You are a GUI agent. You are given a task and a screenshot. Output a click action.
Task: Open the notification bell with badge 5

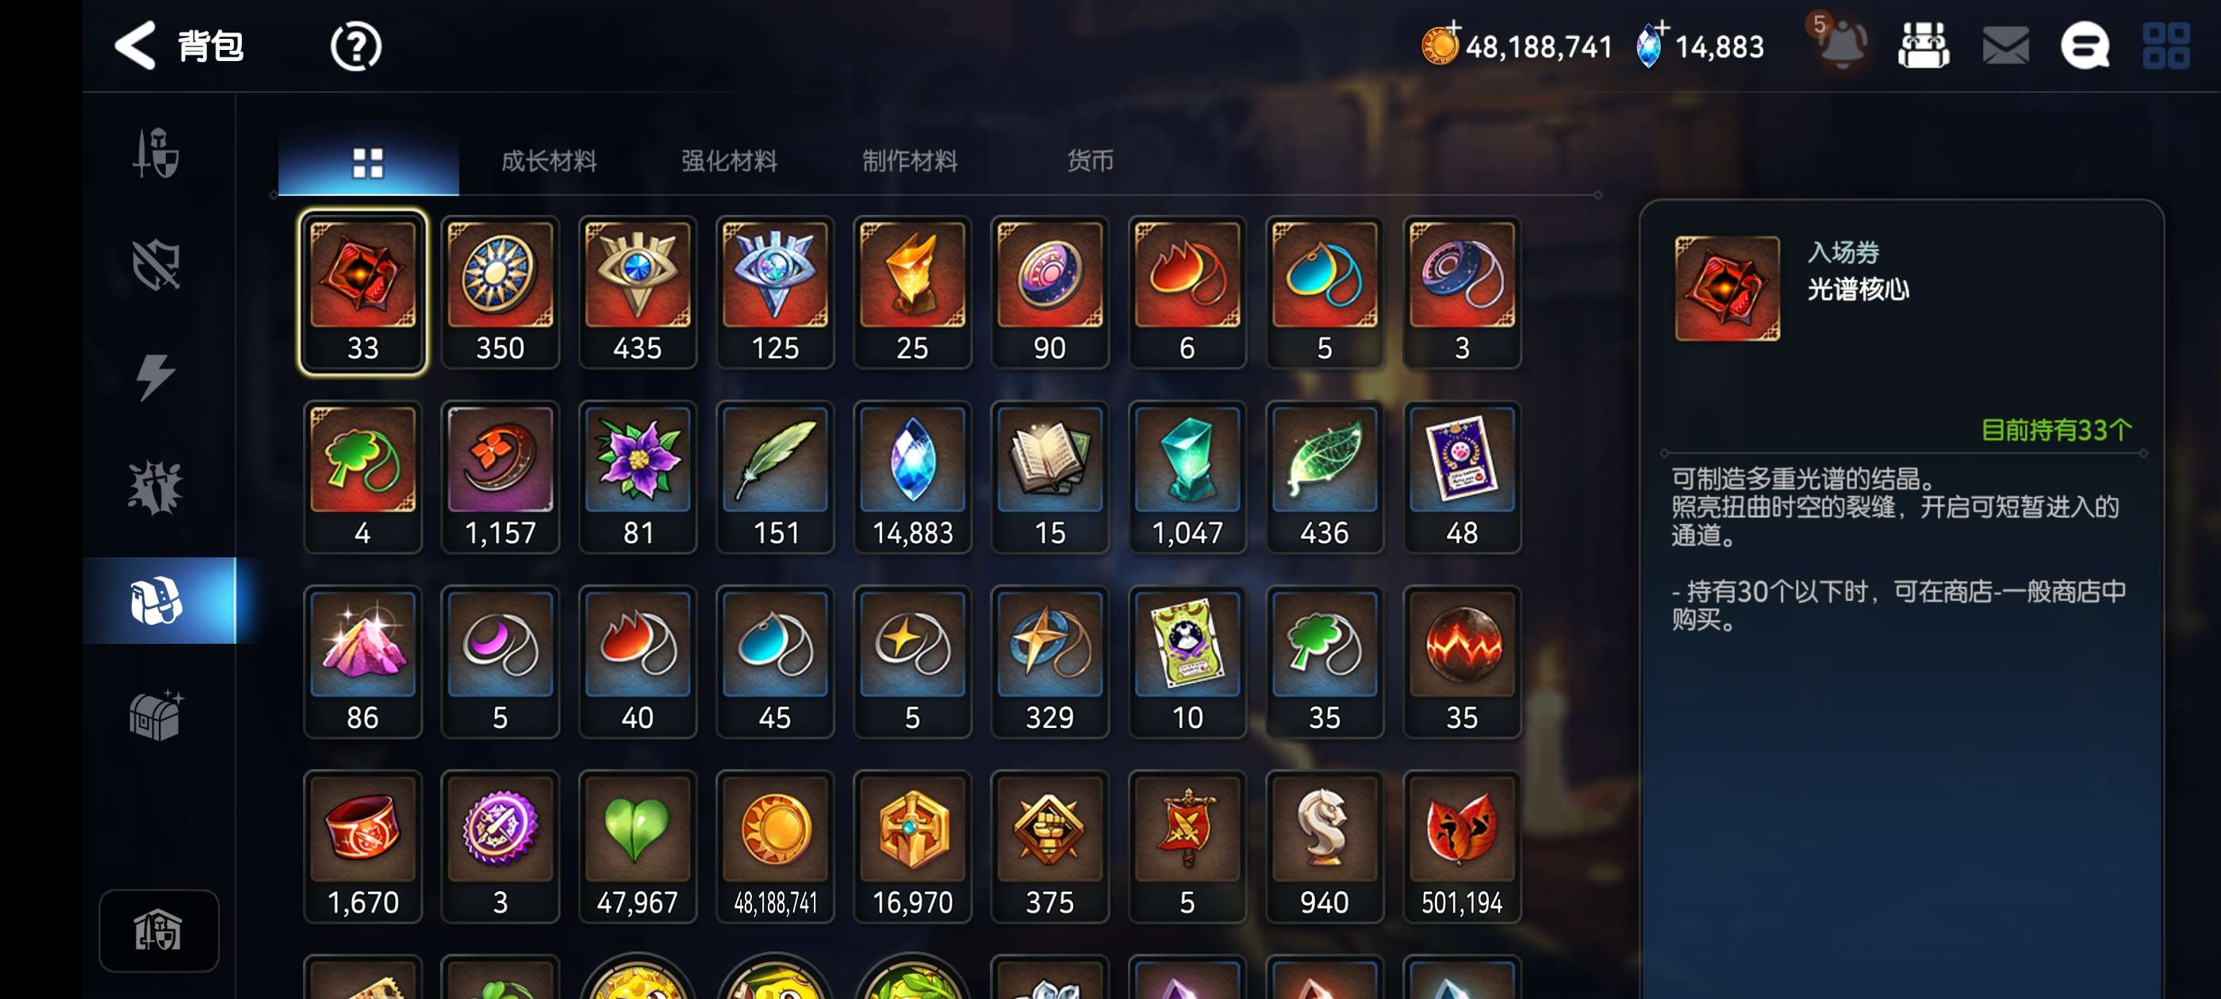point(1840,41)
